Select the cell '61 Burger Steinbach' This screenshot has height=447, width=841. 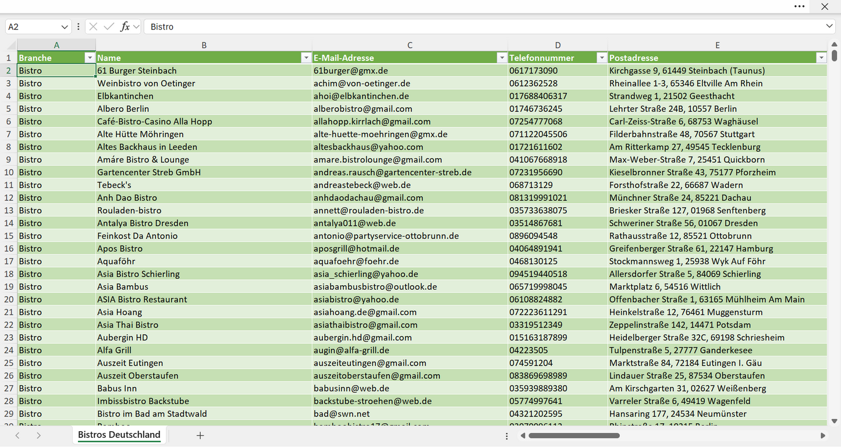pos(204,70)
